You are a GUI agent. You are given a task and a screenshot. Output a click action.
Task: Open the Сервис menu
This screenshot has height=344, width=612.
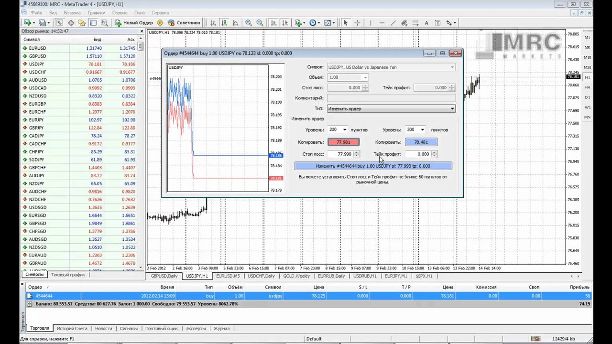coord(120,13)
